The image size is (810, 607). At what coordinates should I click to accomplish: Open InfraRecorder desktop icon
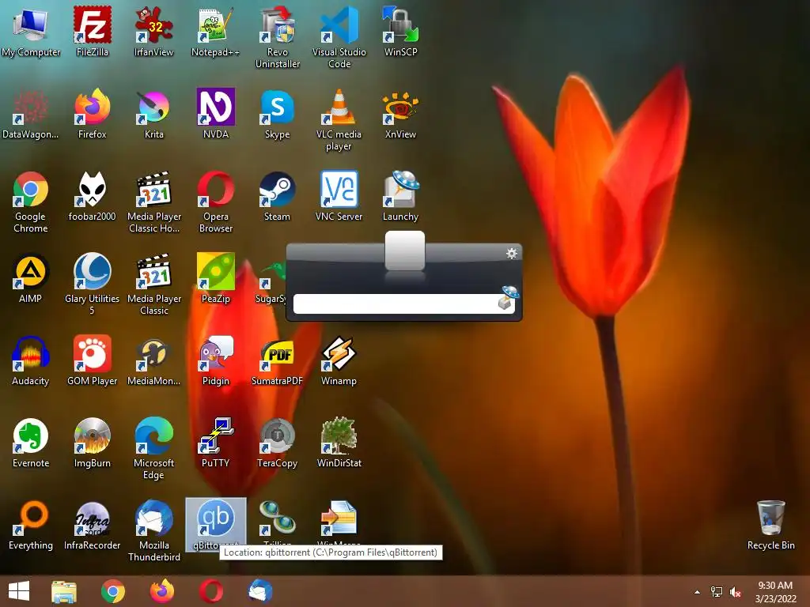(93, 525)
